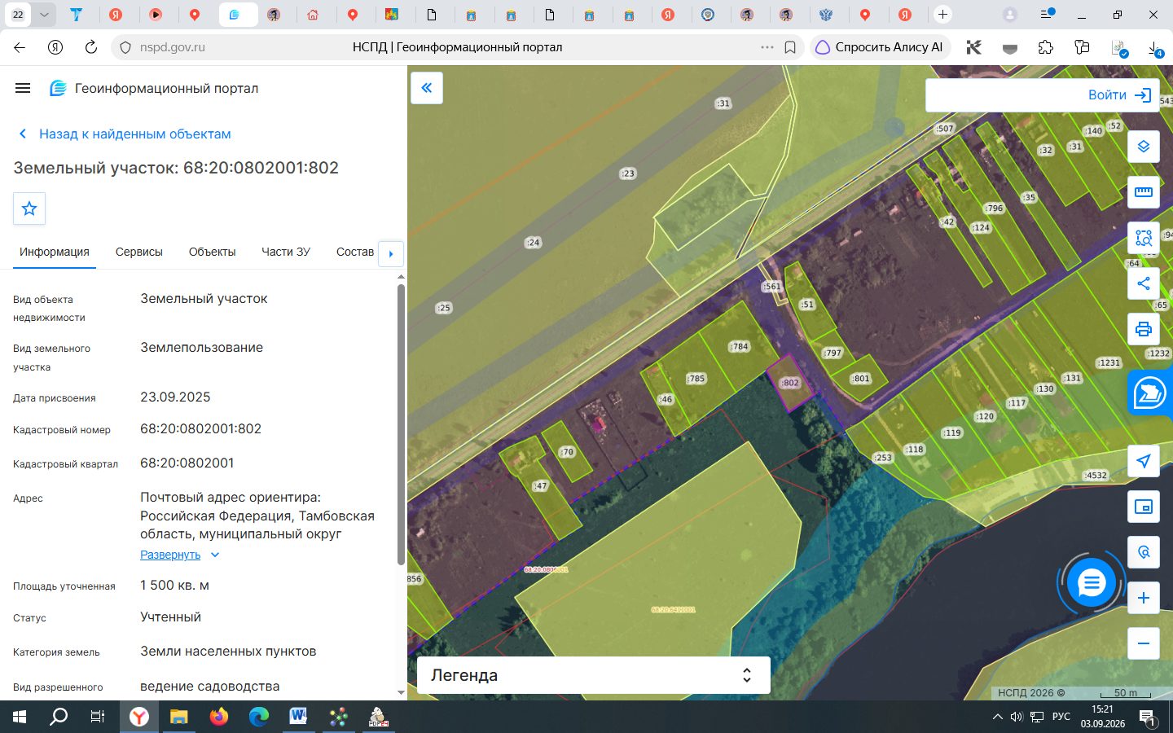Click the info panel vertical scrollbar
The image size is (1173, 733).
[x=401, y=424]
